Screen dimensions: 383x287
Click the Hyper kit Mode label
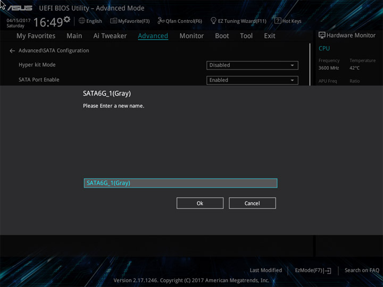(37, 65)
